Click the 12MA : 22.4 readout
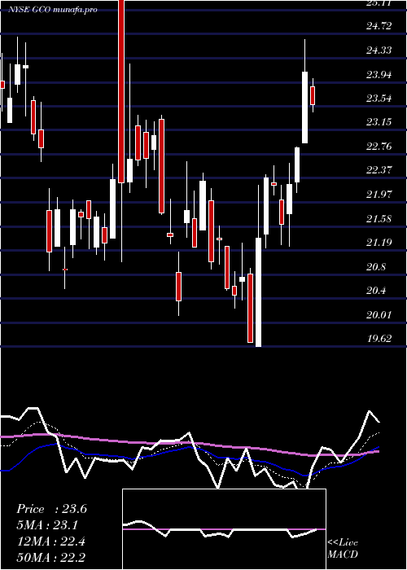The width and height of the screenshot is (407, 570). 51,541
